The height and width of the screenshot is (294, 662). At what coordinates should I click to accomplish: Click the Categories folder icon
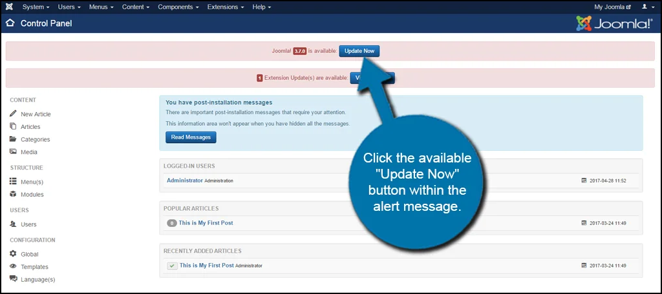tap(13, 139)
